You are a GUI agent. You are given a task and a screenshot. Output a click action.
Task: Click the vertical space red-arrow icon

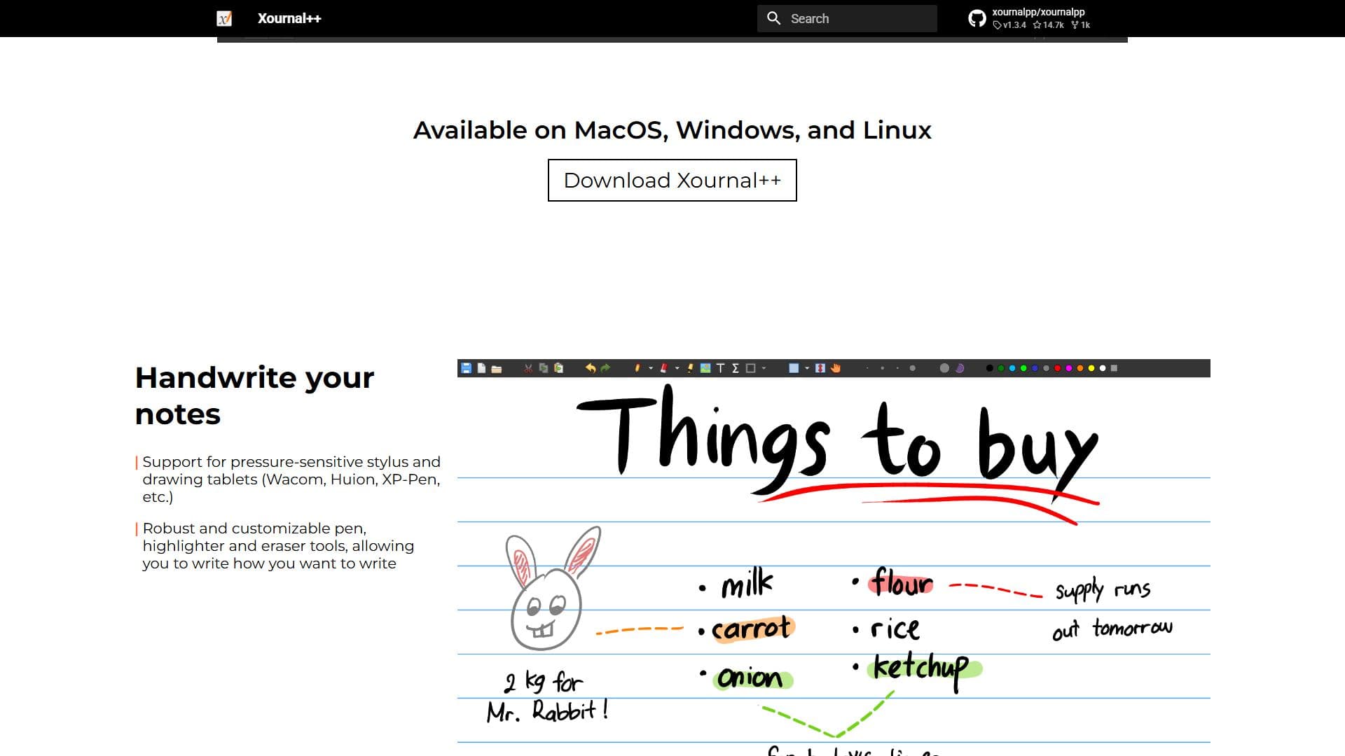820,368
